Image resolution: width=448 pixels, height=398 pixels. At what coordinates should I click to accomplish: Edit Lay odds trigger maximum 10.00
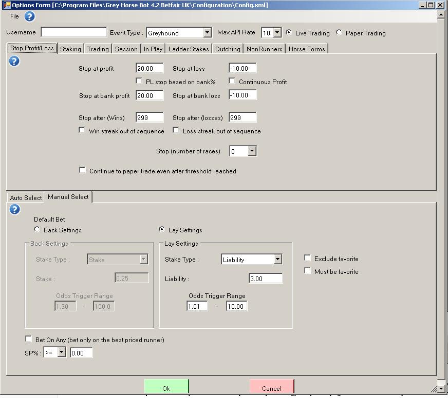point(236,306)
